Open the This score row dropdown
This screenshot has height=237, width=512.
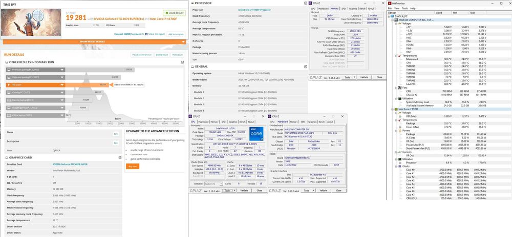pos(62,85)
